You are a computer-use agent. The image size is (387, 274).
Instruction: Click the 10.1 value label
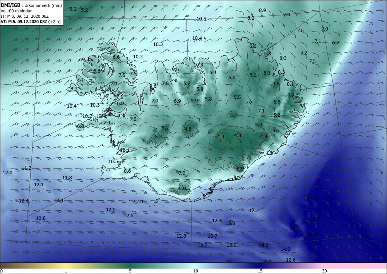(x=125, y=150)
